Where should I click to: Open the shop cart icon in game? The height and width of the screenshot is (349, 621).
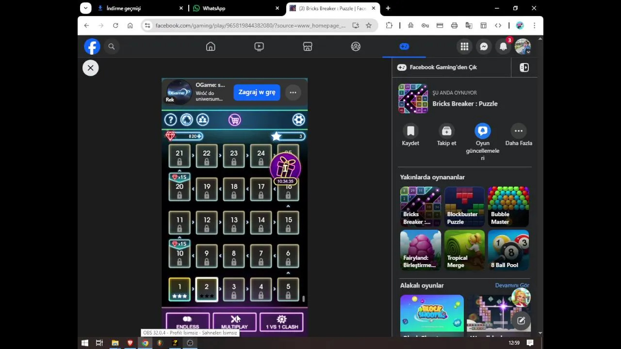(234, 120)
